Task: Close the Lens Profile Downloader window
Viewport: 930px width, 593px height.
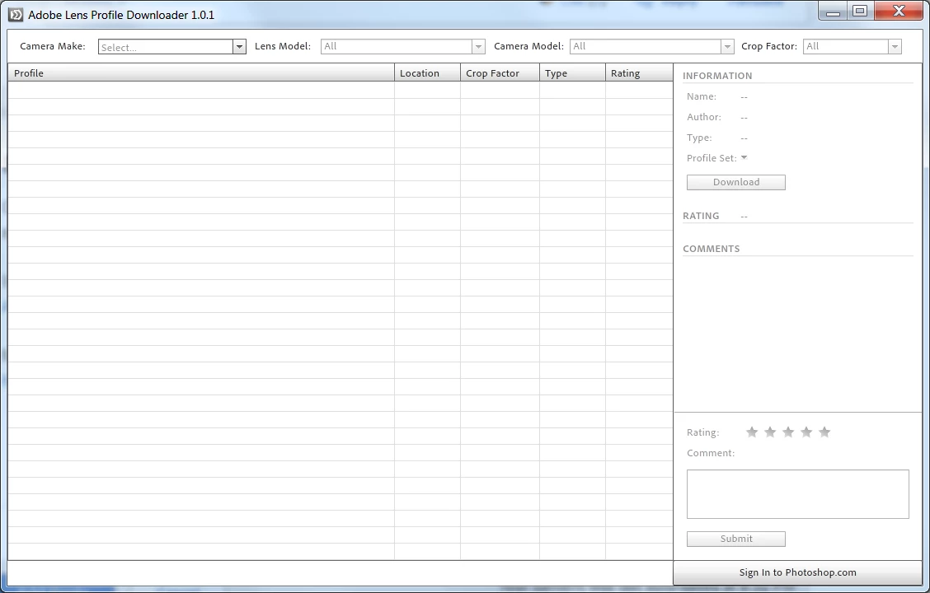Action: click(x=899, y=12)
